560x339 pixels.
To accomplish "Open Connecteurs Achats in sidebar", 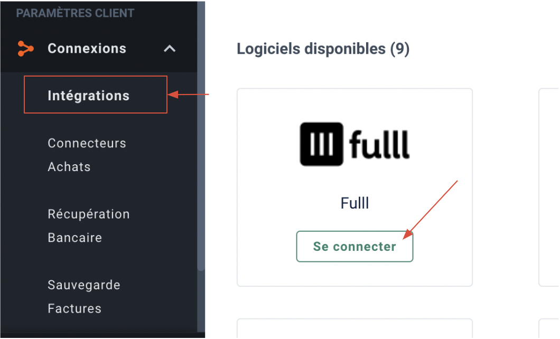I will (87, 155).
